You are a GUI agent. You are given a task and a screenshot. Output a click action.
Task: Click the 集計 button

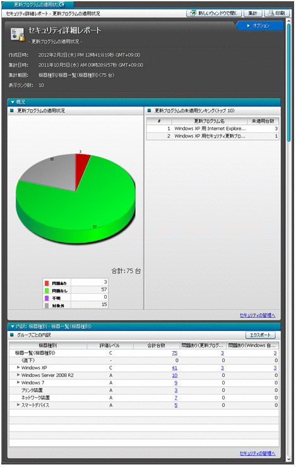(252, 13)
